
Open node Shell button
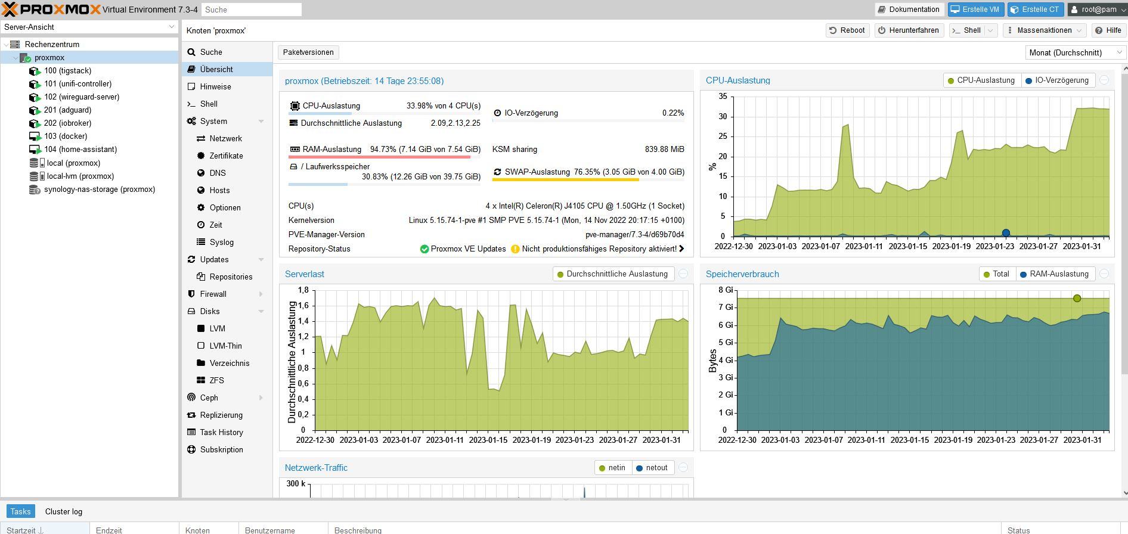[966, 30]
